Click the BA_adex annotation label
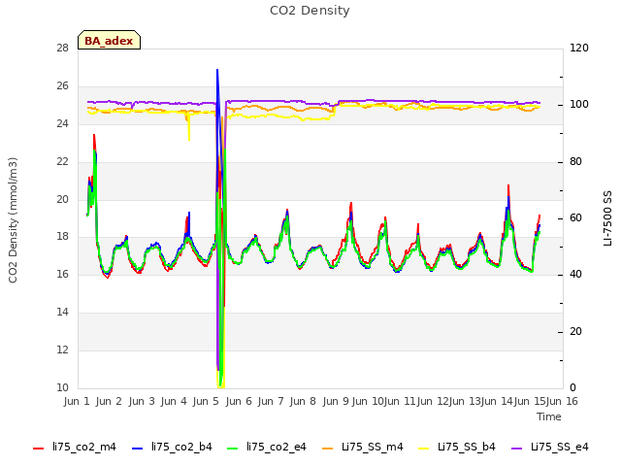Image resolution: width=621 pixels, height=466 pixels. tap(109, 41)
